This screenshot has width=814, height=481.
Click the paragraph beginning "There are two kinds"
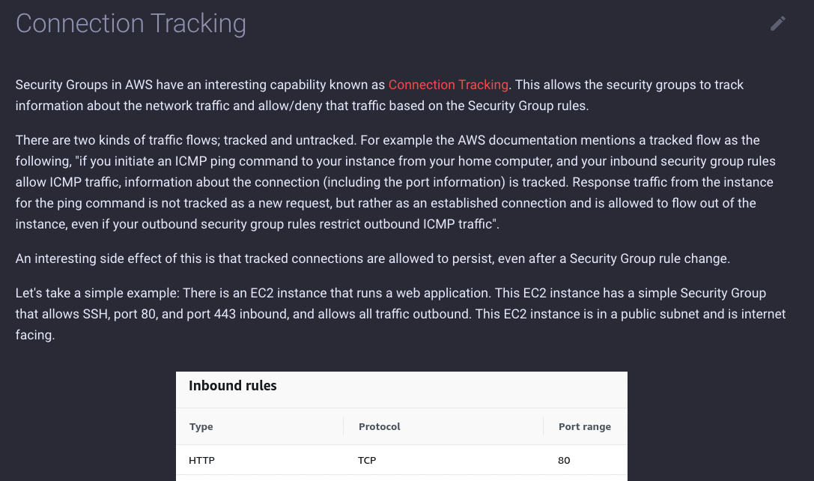[x=395, y=182]
